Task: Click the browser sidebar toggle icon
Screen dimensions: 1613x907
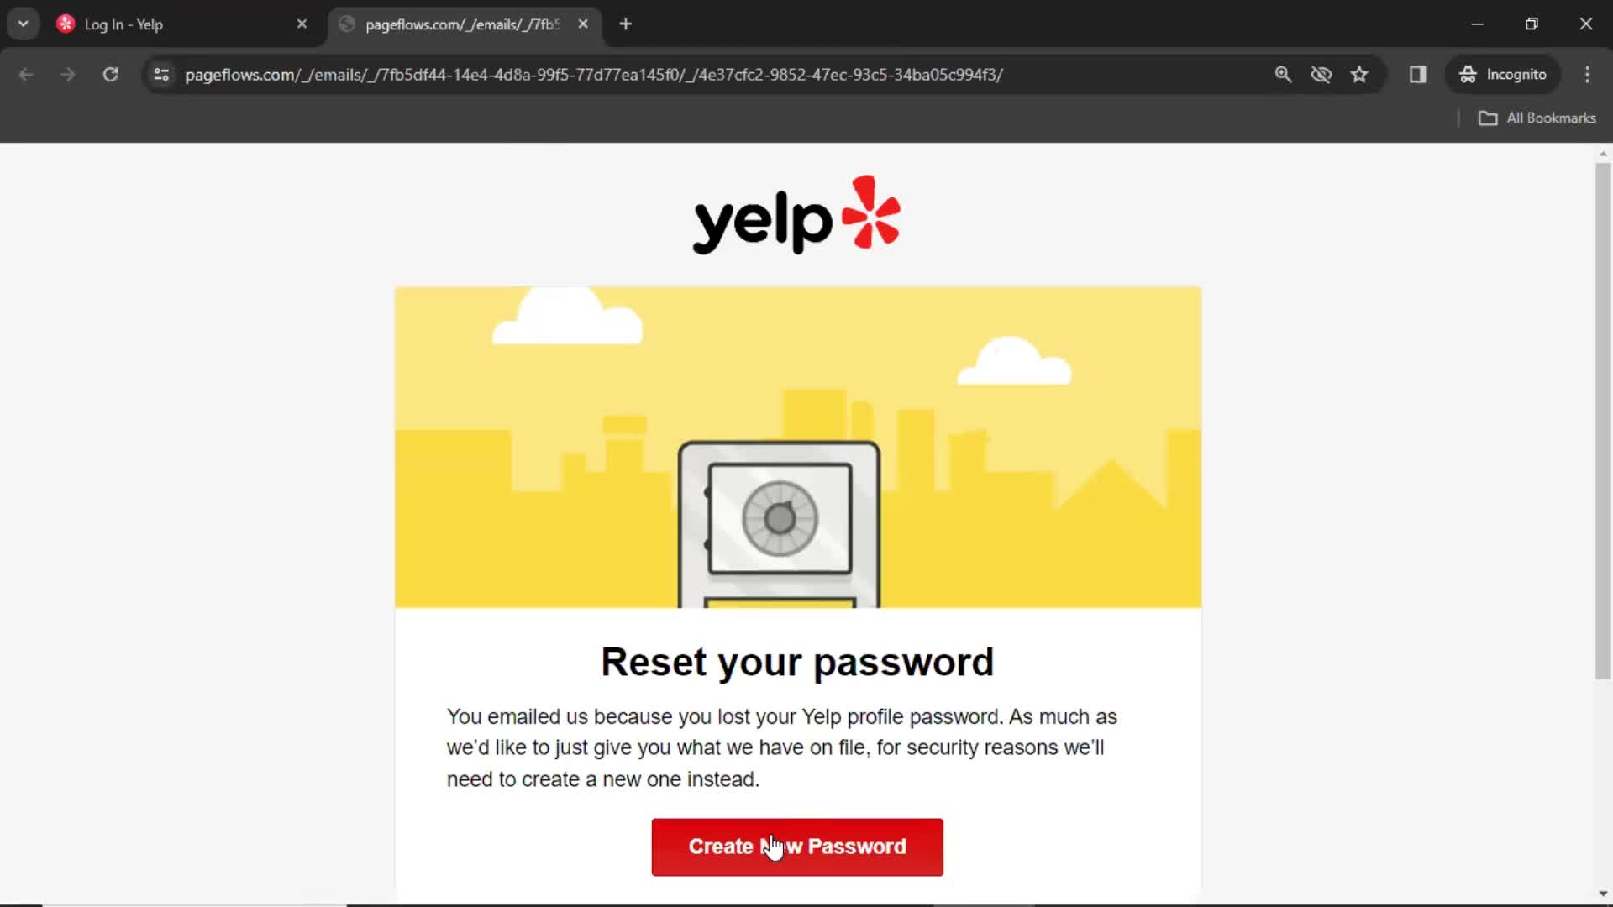Action: [1418, 74]
